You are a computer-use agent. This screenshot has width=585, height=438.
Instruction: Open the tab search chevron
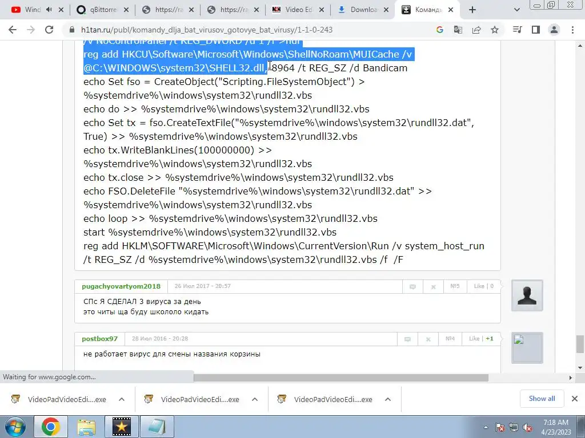pyautogui.click(x=516, y=10)
